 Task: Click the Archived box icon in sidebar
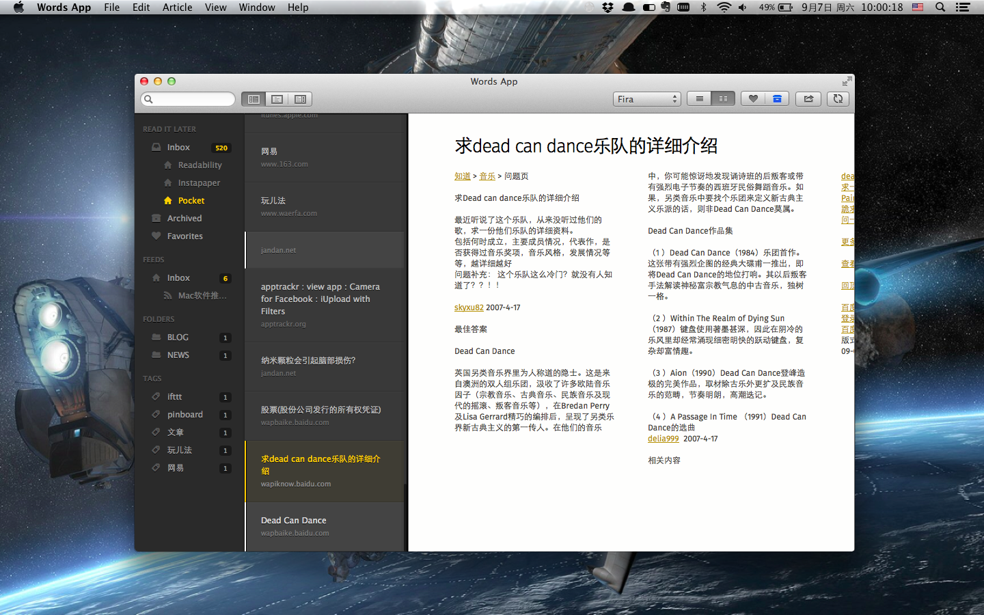(156, 219)
